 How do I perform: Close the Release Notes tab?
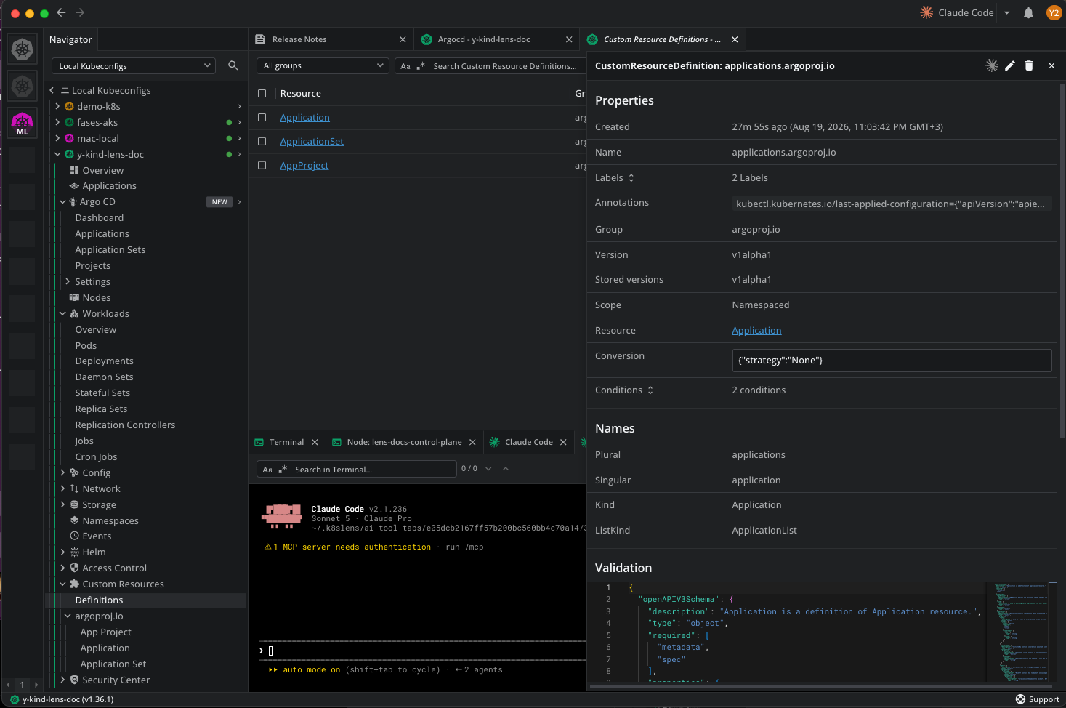[x=403, y=39]
